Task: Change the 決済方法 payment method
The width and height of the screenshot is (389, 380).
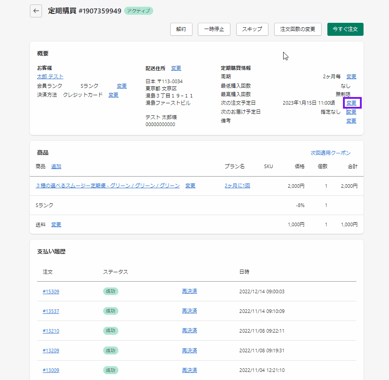Action: point(113,95)
